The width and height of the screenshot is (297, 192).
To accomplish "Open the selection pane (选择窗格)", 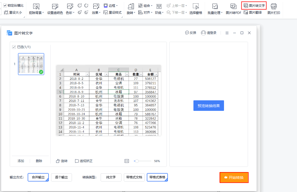I will pyautogui.click(x=196, y=9).
